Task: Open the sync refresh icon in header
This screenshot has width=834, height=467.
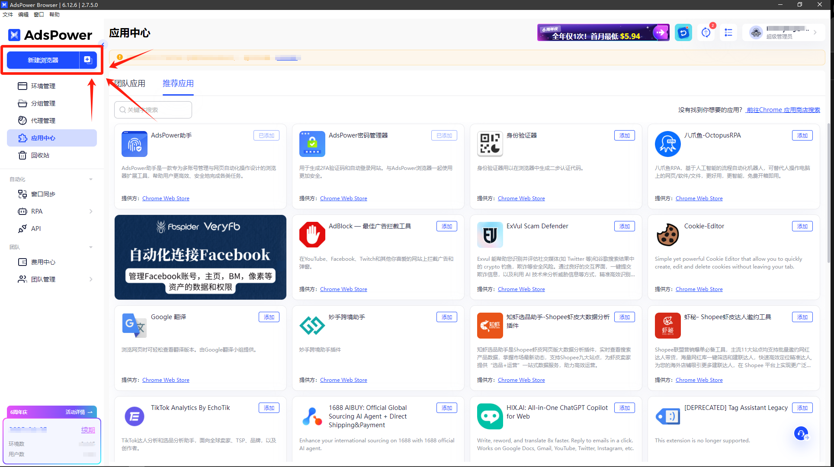Action: click(x=683, y=33)
